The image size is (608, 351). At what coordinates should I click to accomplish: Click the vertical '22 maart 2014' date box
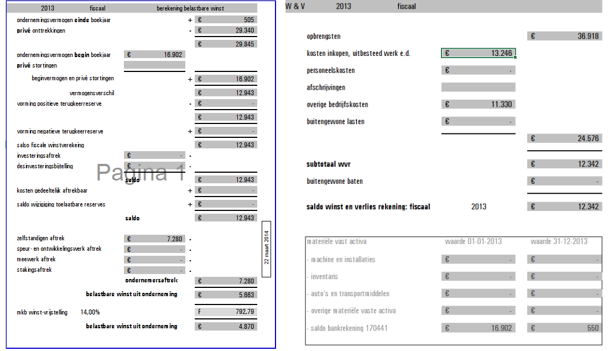[x=267, y=249]
